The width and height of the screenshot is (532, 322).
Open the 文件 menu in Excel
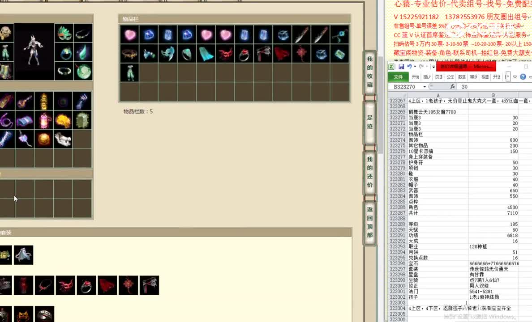click(x=398, y=76)
